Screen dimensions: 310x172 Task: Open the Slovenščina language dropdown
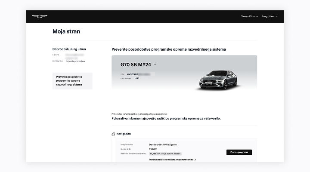click(x=250, y=16)
